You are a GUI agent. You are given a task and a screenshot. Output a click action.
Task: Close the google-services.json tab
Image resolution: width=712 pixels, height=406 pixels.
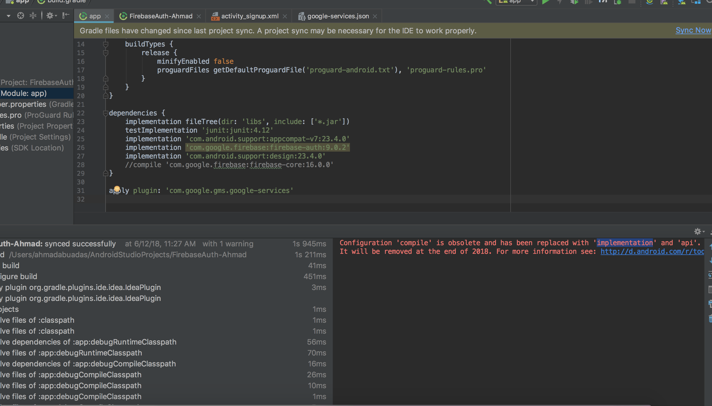375,16
